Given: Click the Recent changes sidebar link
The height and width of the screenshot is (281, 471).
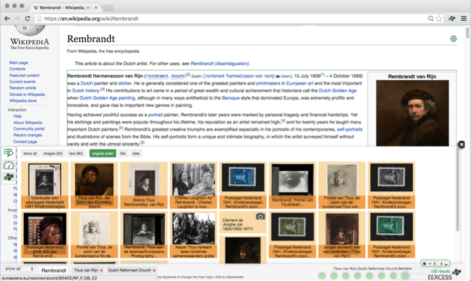Looking at the screenshot, I should tap(28, 135).
